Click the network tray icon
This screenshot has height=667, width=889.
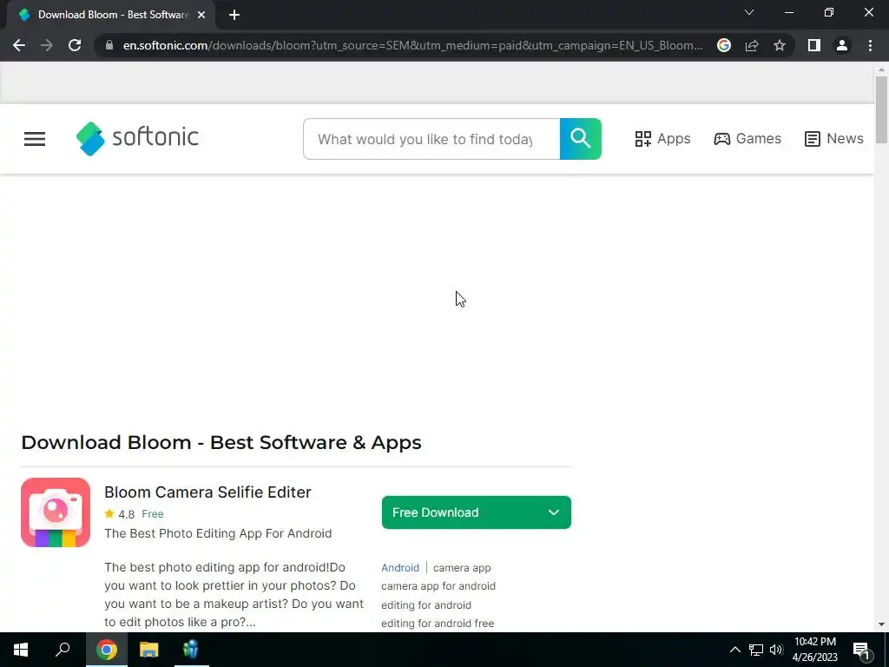point(756,650)
